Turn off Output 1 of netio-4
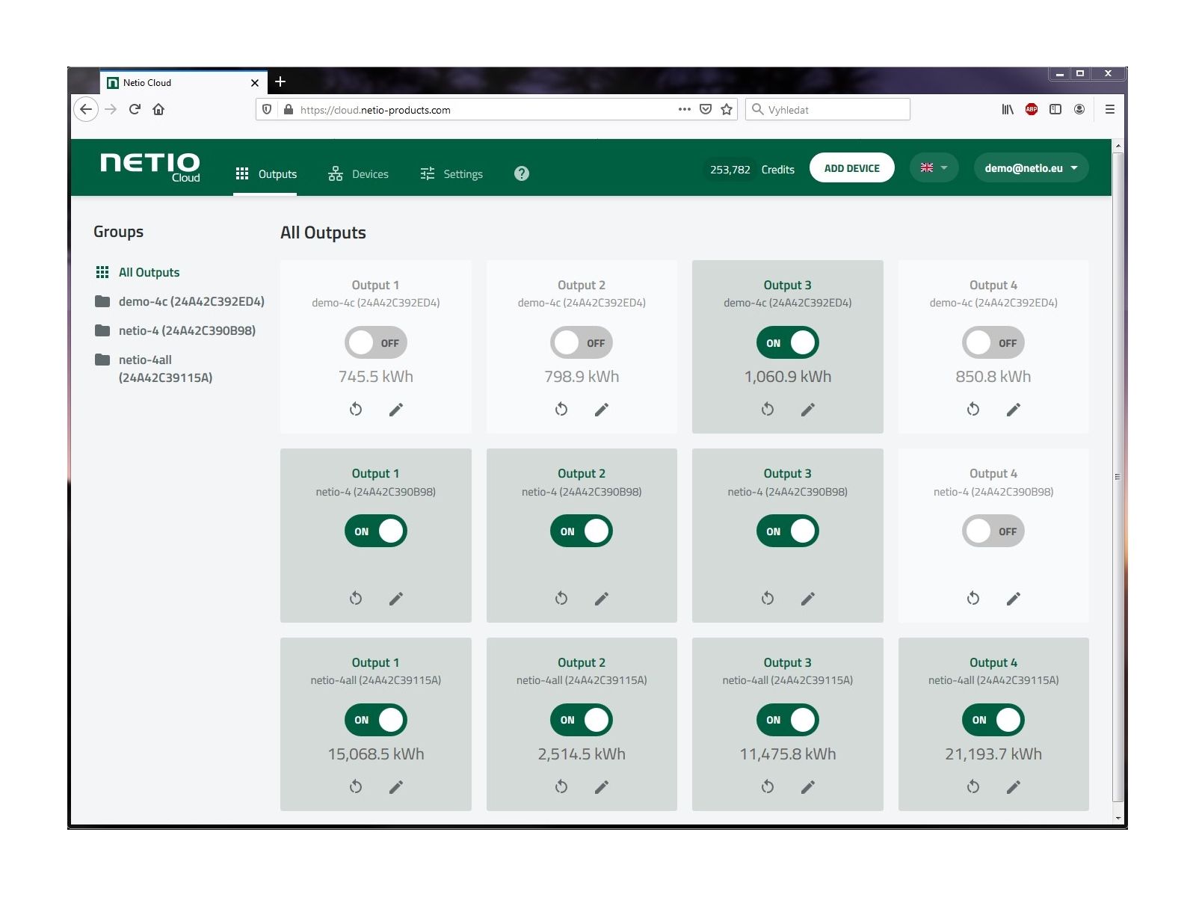 tap(376, 531)
